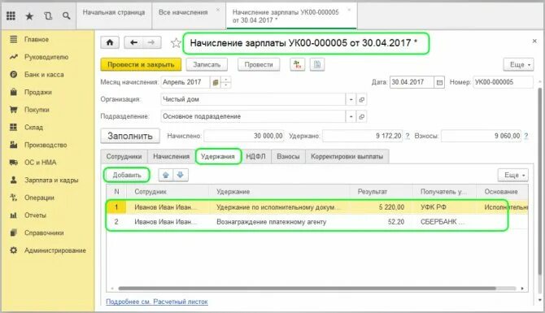Screen dimensions: 545x313
Task: Expand Организация dropdown arrow
Action: tap(351, 99)
